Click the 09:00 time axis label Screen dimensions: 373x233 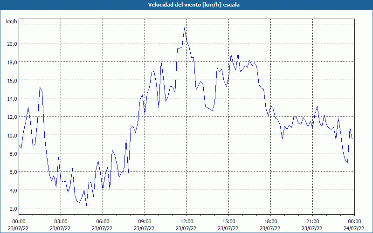click(145, 222)
